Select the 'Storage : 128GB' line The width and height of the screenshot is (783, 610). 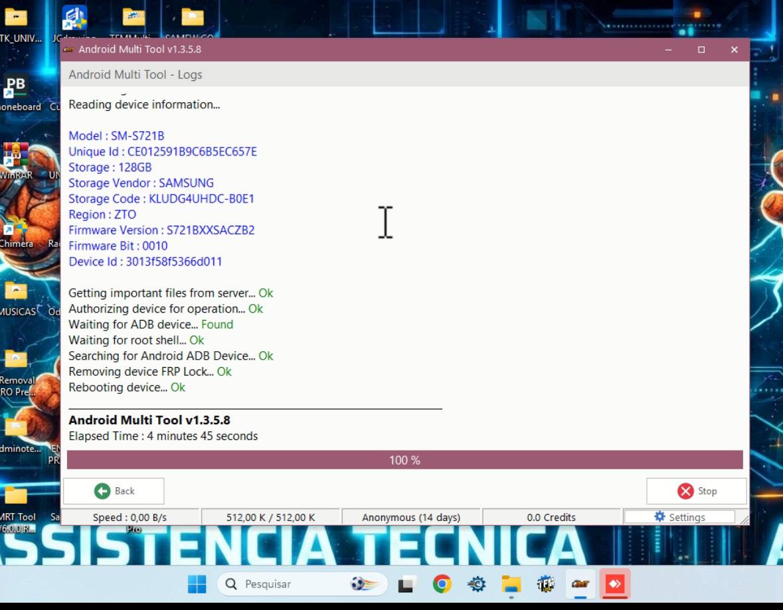click(x=110, y=167)
